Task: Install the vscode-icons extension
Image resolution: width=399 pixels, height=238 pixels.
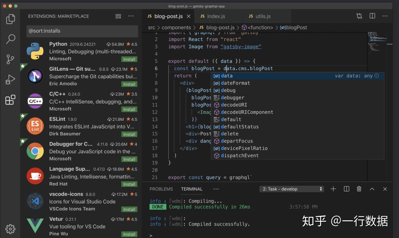Action: 129,209
